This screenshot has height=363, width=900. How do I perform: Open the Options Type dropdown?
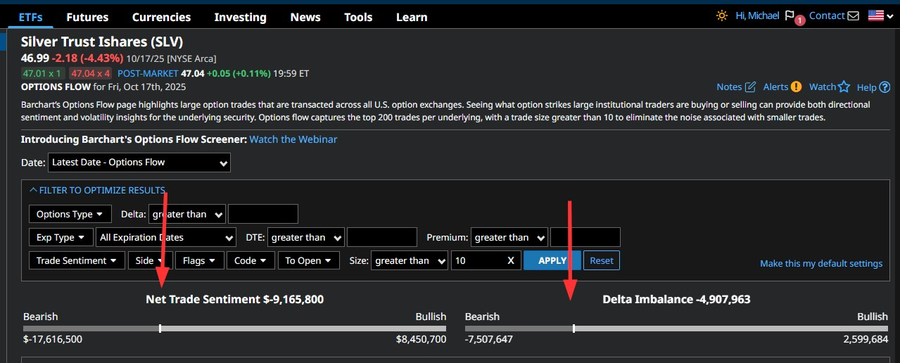70,214
